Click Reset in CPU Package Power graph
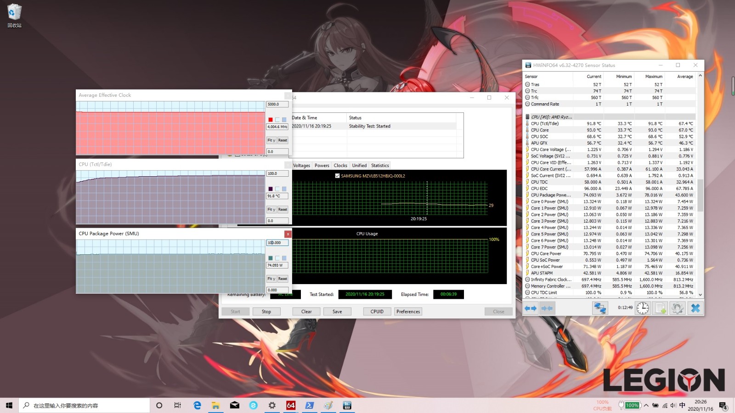The image size is (735, 413). tap(283, 279)
